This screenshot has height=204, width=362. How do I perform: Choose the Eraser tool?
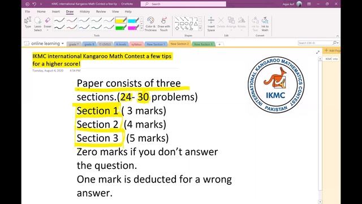pos(48,23)
